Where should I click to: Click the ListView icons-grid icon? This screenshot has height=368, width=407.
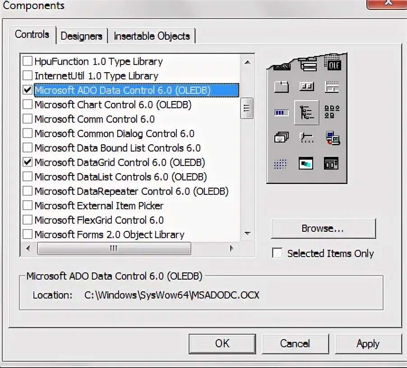[x=332, y=112]
